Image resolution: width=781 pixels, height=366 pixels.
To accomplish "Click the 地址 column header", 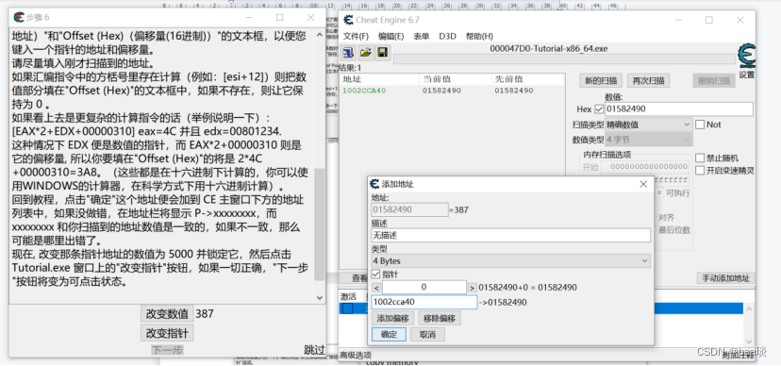I will point(380,79).
